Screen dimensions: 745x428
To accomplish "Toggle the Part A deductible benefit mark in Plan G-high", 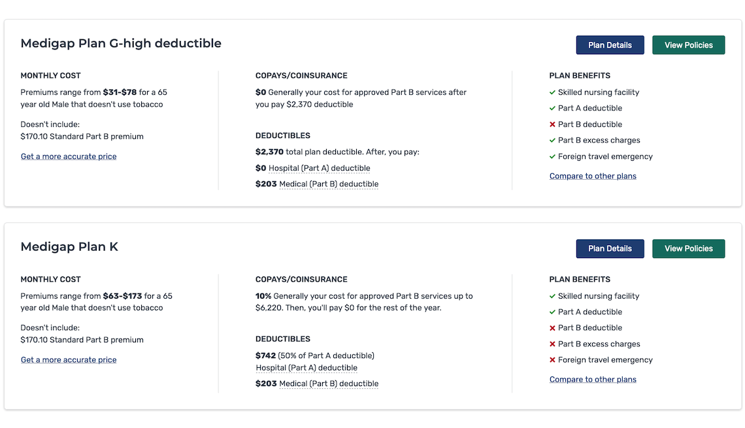I will pyautogui.click(x=552, y=108).
